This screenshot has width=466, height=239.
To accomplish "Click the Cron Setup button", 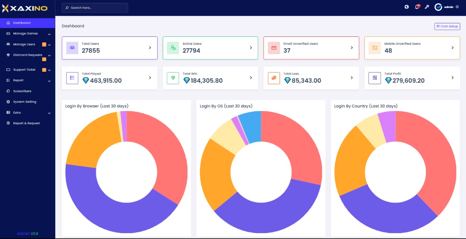I will [x=447, y=27].
